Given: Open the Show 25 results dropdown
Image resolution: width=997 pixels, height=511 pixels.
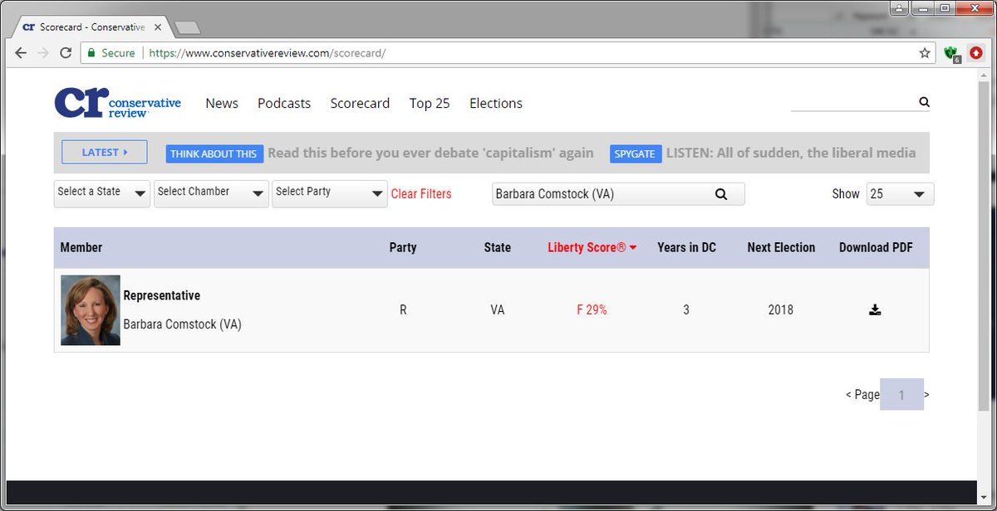Looking at the screenshot, I should point(900,194).
